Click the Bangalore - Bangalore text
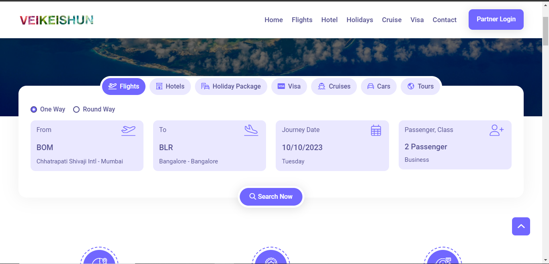Viewport: 549px width, 264px height. (188, 161)
